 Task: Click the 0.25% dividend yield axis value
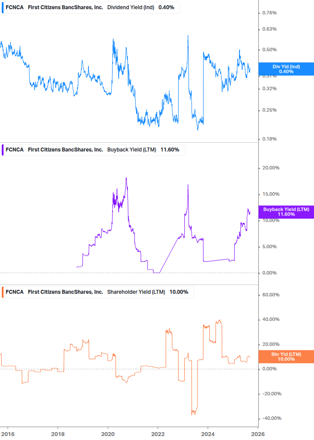pyautogui.click(x=269, y=110)
